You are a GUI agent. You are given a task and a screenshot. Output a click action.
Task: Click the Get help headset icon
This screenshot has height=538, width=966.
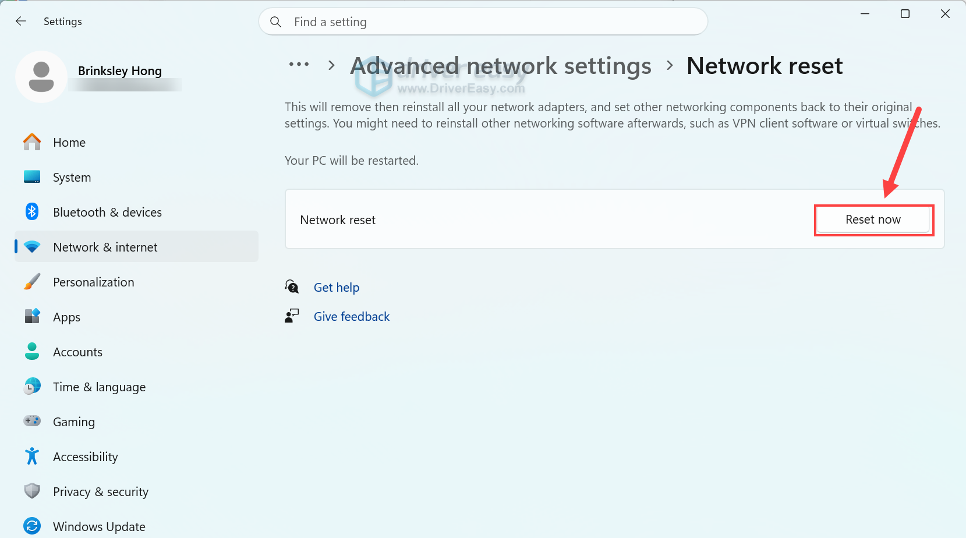292,286
